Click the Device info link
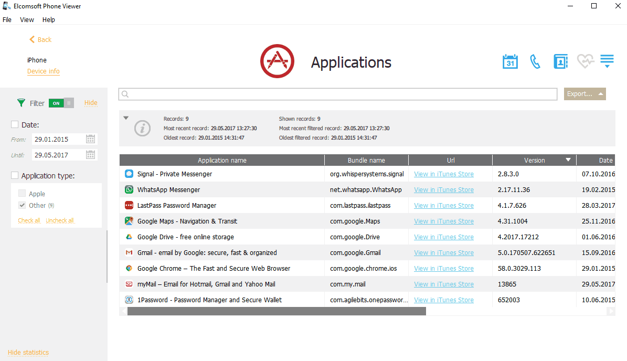 (43, 71)
